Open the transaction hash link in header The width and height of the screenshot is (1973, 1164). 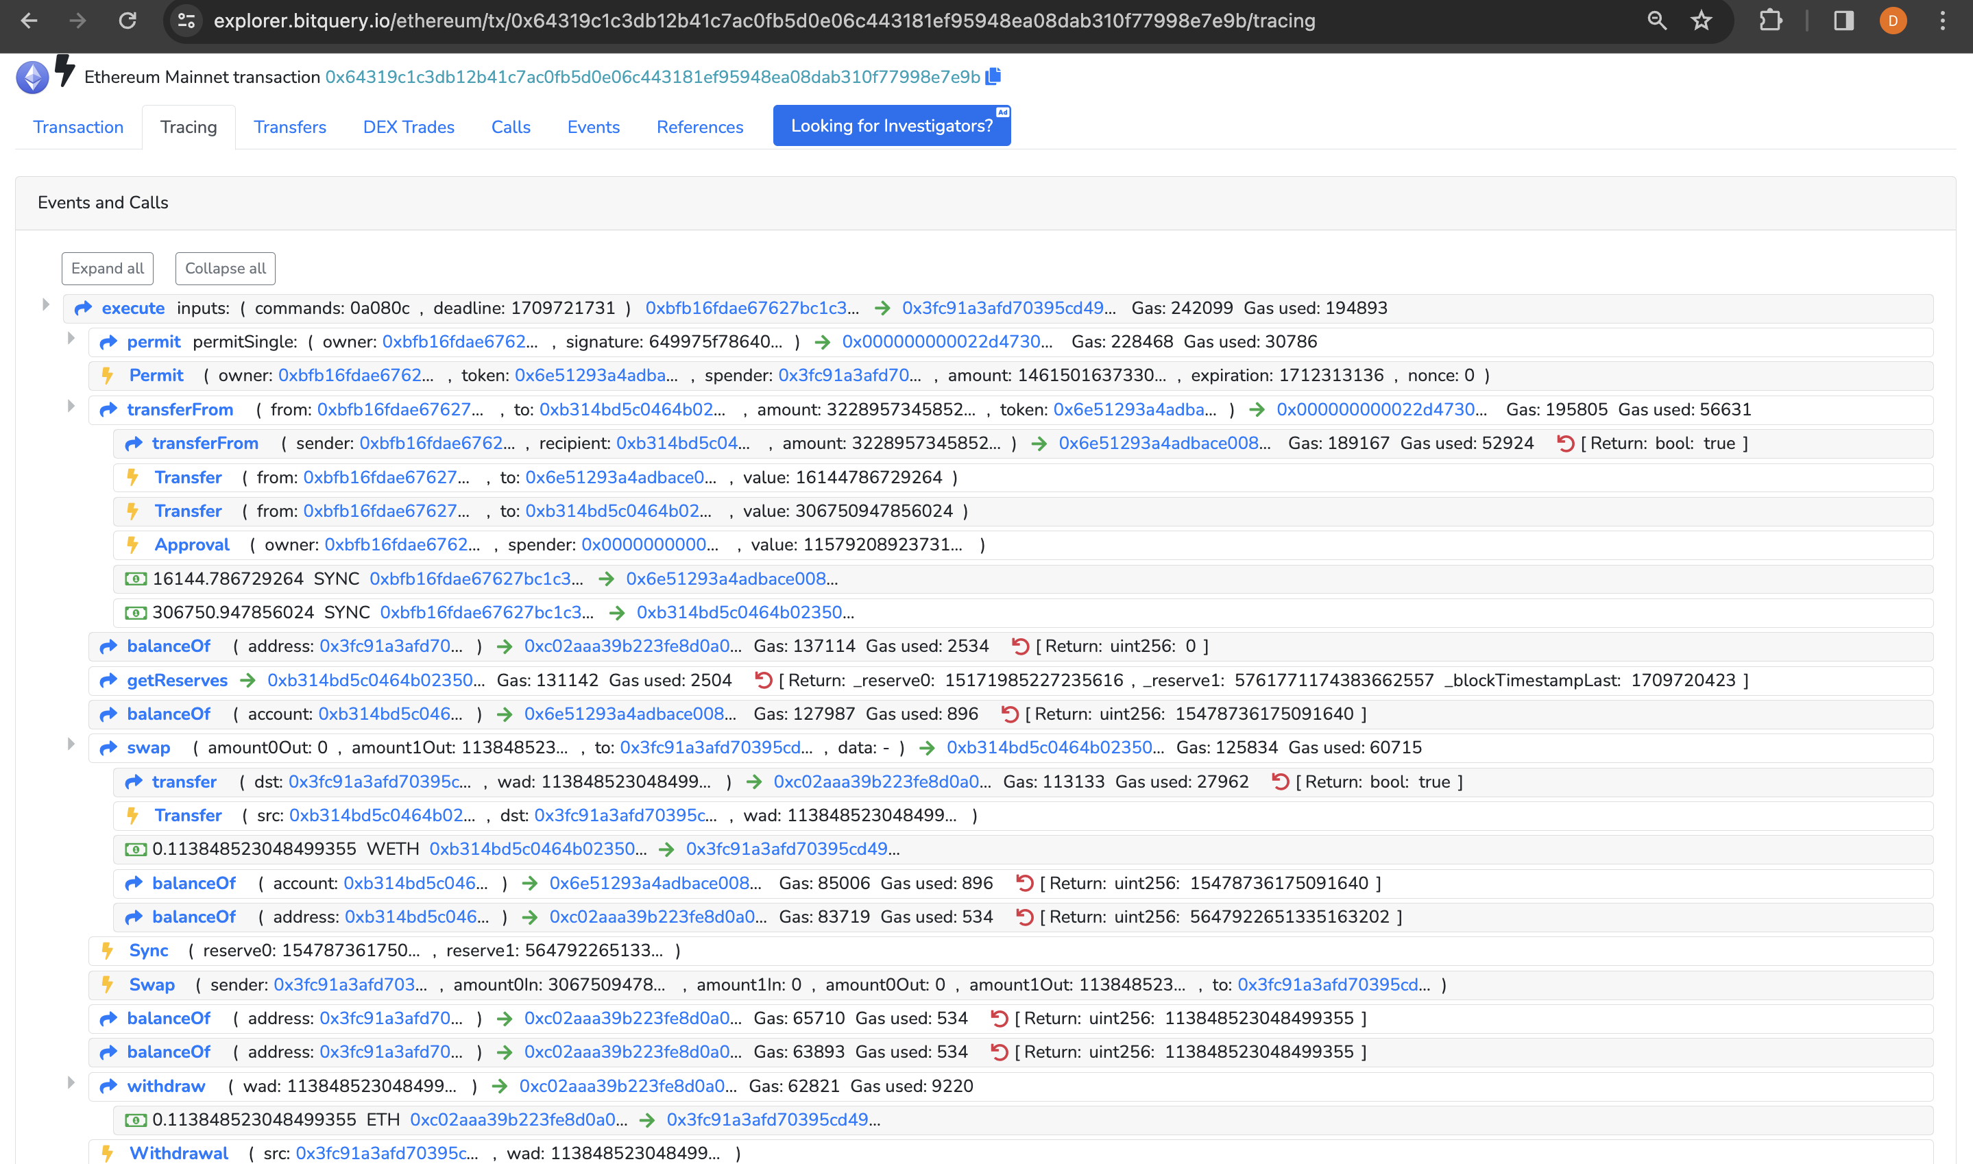click(653, 77)
